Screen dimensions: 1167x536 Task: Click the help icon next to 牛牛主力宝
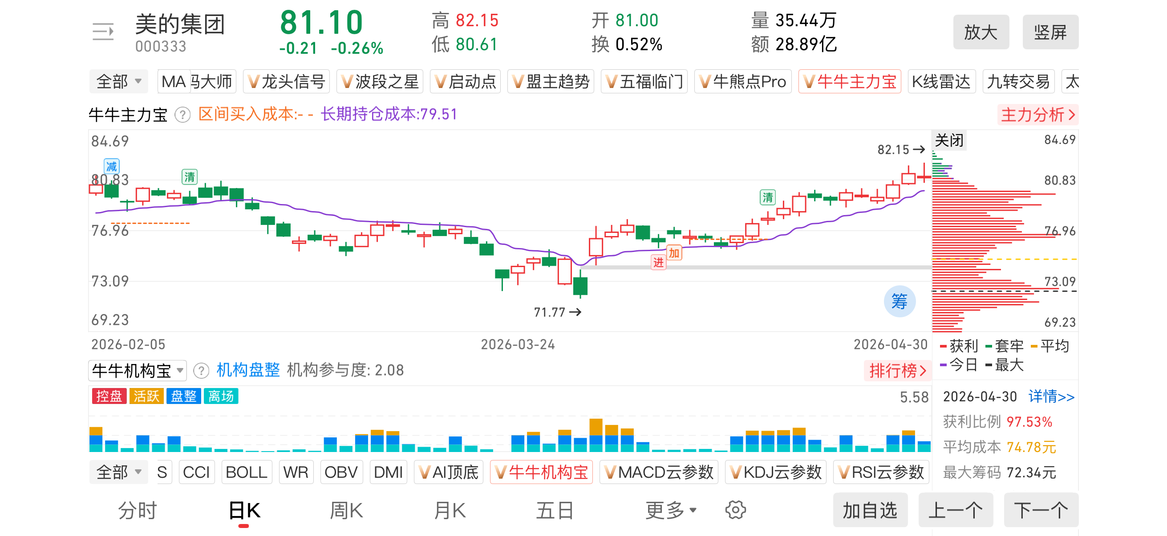[182, 115]
